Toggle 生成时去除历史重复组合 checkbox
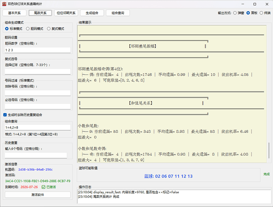Image resolution: width=273 pixels, height=207 pixels. pos(5,115)
